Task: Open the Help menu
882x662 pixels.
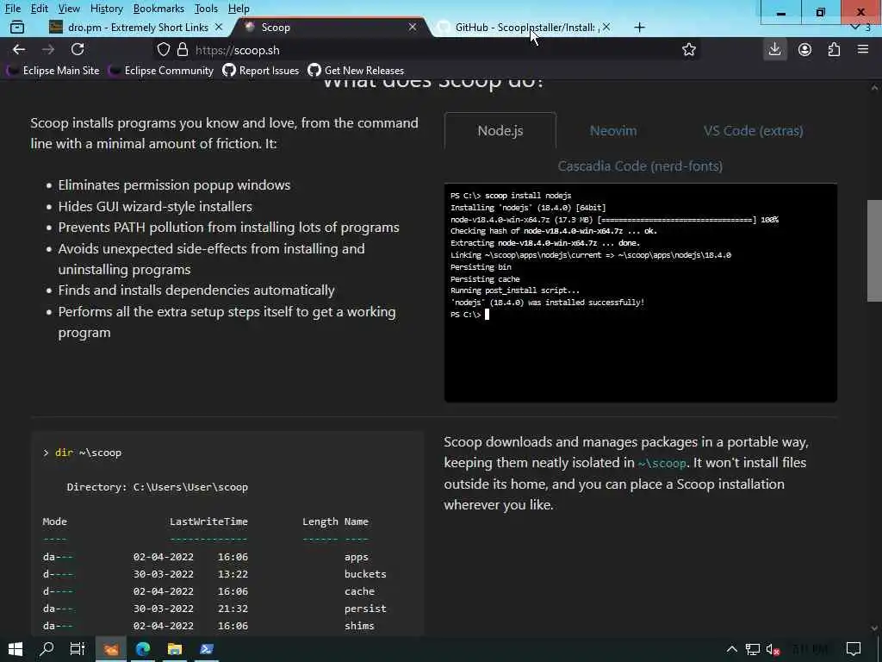Action: (x=239, y=9)
